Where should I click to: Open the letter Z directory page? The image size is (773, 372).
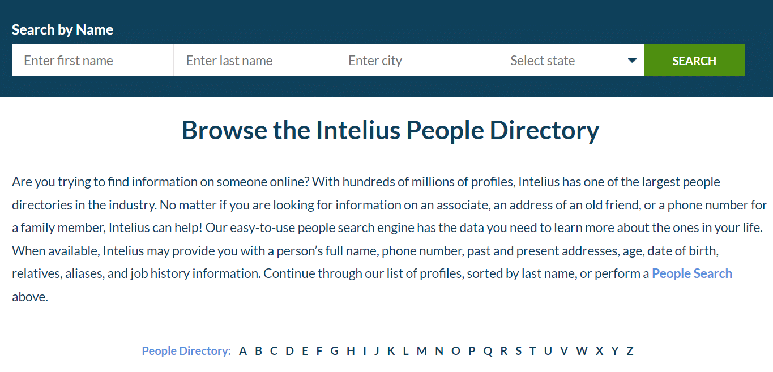pos(629,351)
